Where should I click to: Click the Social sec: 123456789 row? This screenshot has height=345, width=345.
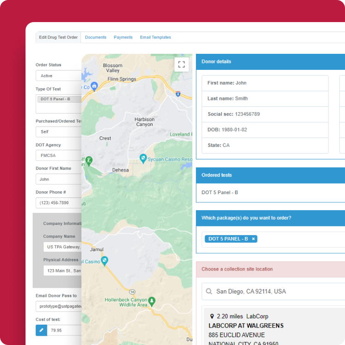[265, 114]
